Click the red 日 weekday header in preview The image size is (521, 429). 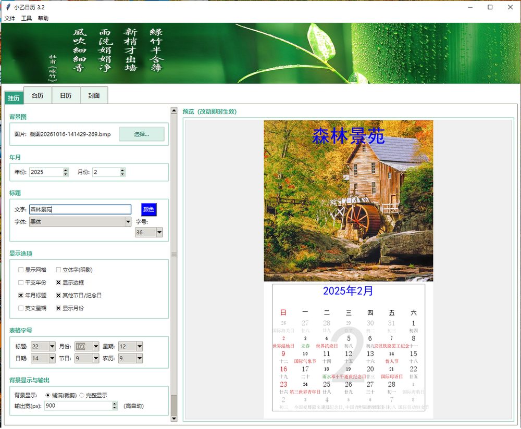pyautogui.click(x=283, y=312)
